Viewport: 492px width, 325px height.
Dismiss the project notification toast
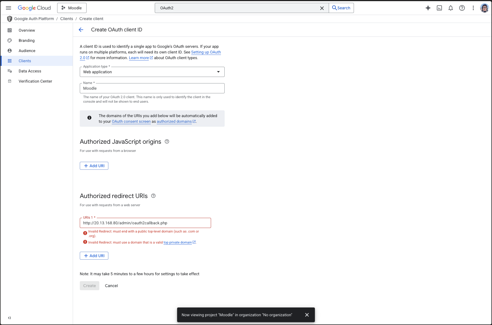[307, 315]
